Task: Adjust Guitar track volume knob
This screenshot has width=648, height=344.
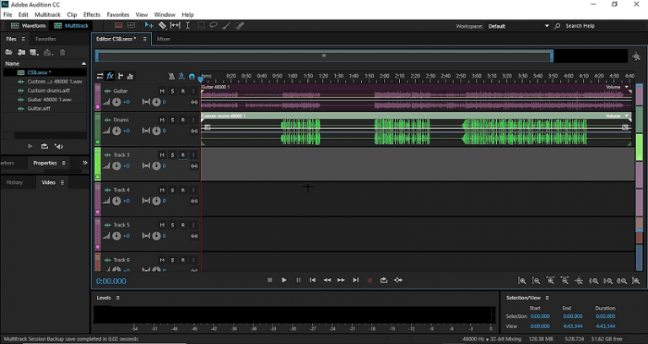Action: tap(116, 102)
